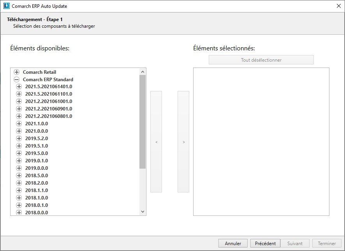Expand the Comarch Retail node
Viewport: 345px width, 251px height.
coord(16,72)
